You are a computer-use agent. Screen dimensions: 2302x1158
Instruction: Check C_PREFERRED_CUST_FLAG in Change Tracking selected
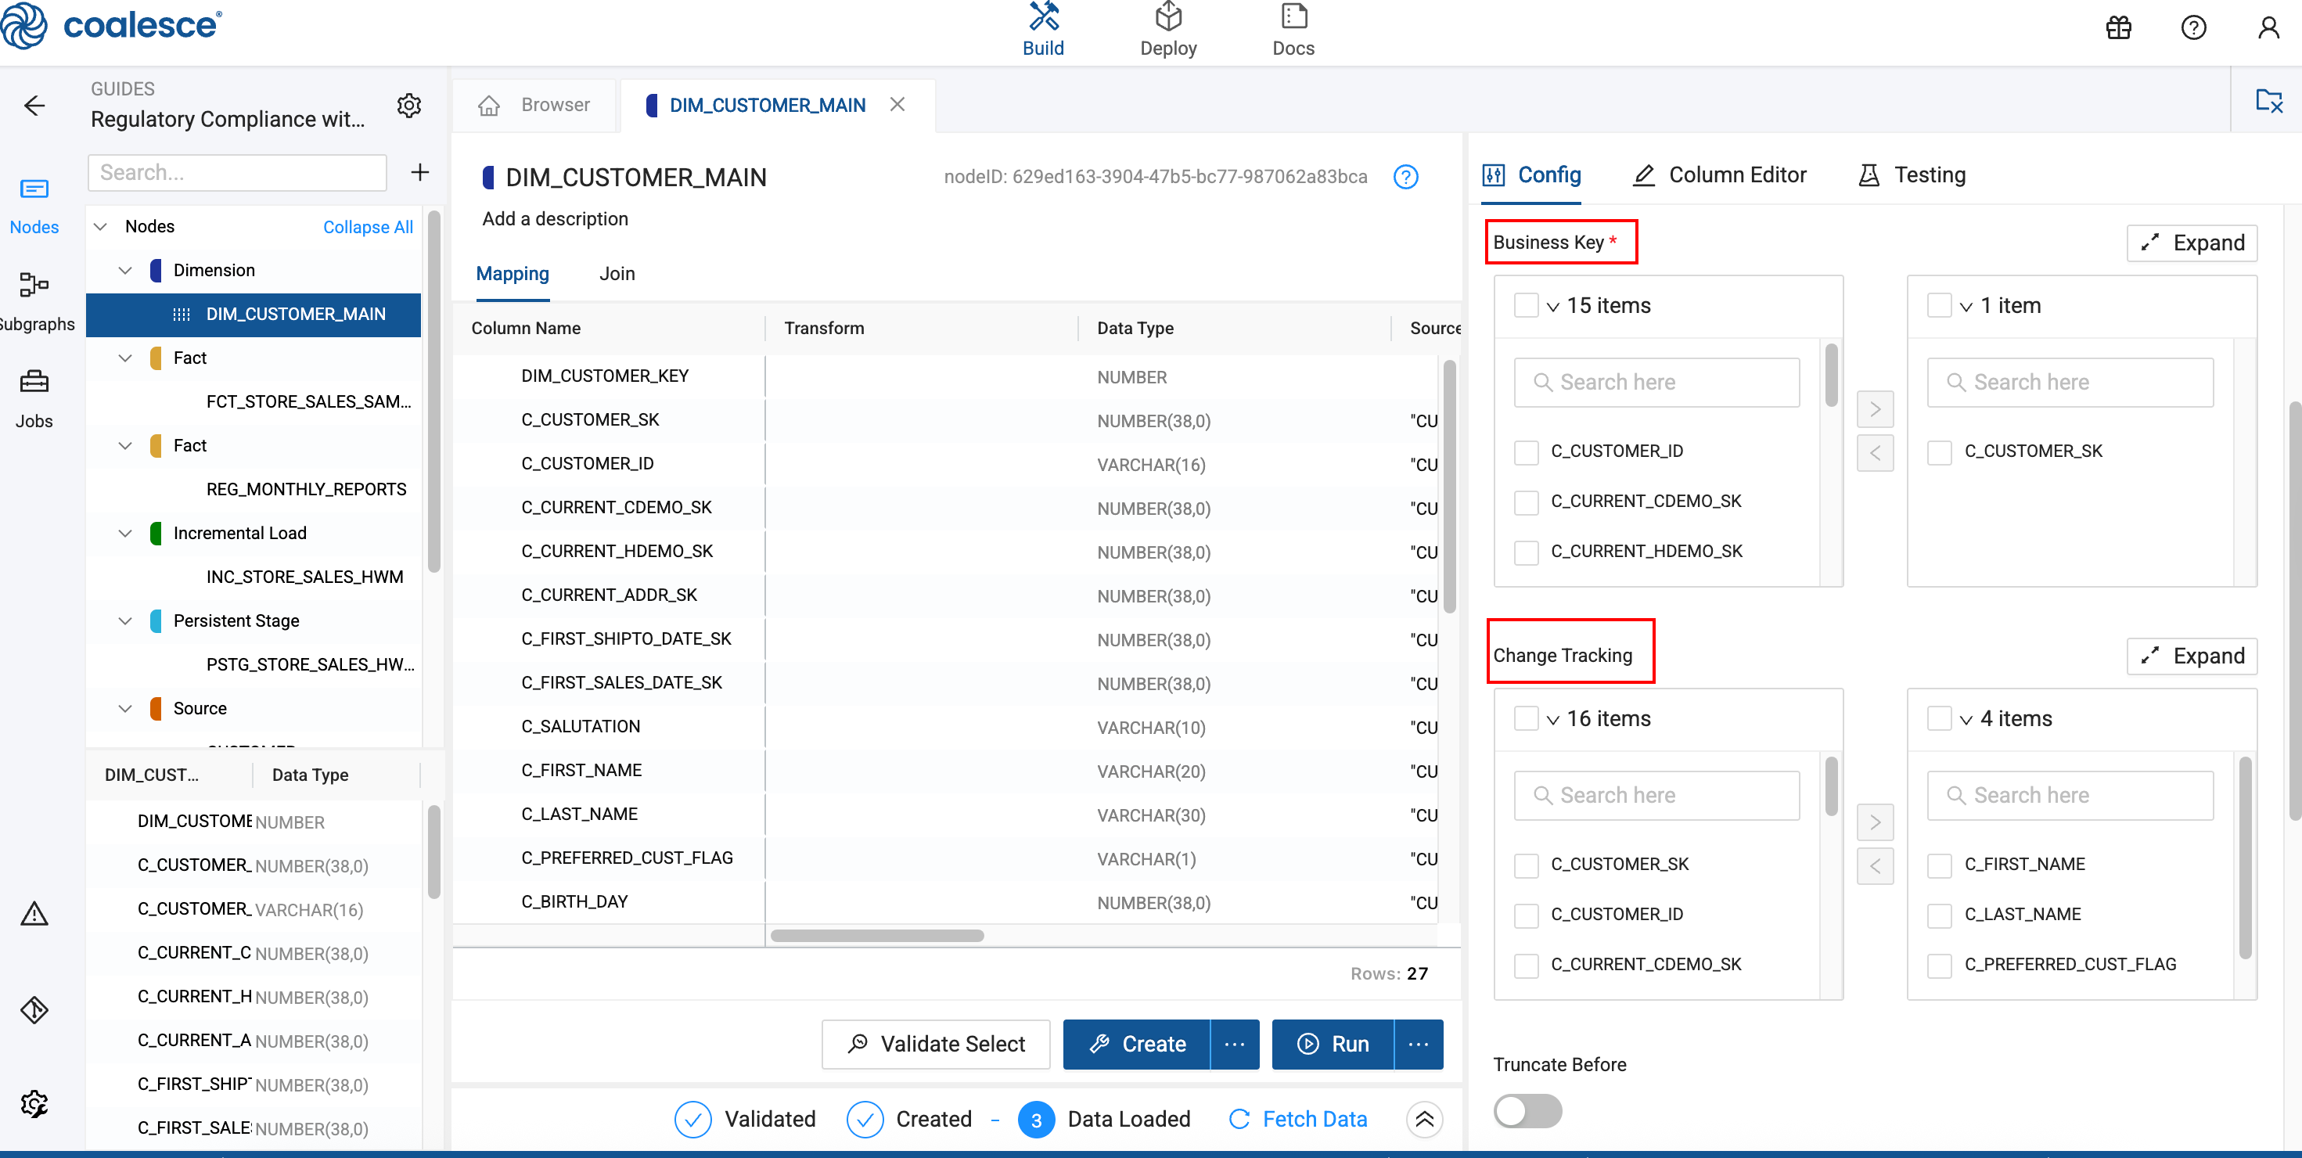point(1939,965)
